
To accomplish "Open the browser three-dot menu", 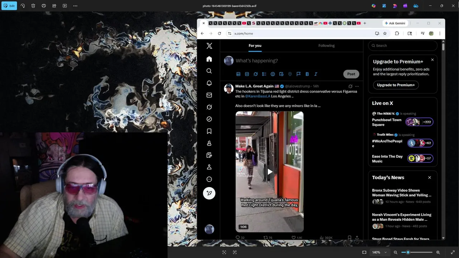I will [x=440, y=33].
